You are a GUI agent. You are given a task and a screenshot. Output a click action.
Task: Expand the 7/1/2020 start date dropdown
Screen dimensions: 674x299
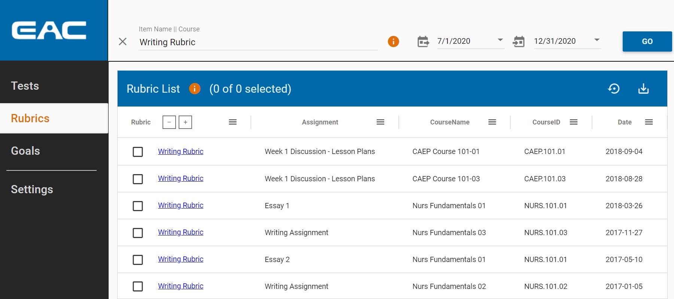click(500, 40)
